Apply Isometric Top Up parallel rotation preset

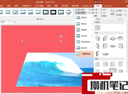tap(113, 38)
